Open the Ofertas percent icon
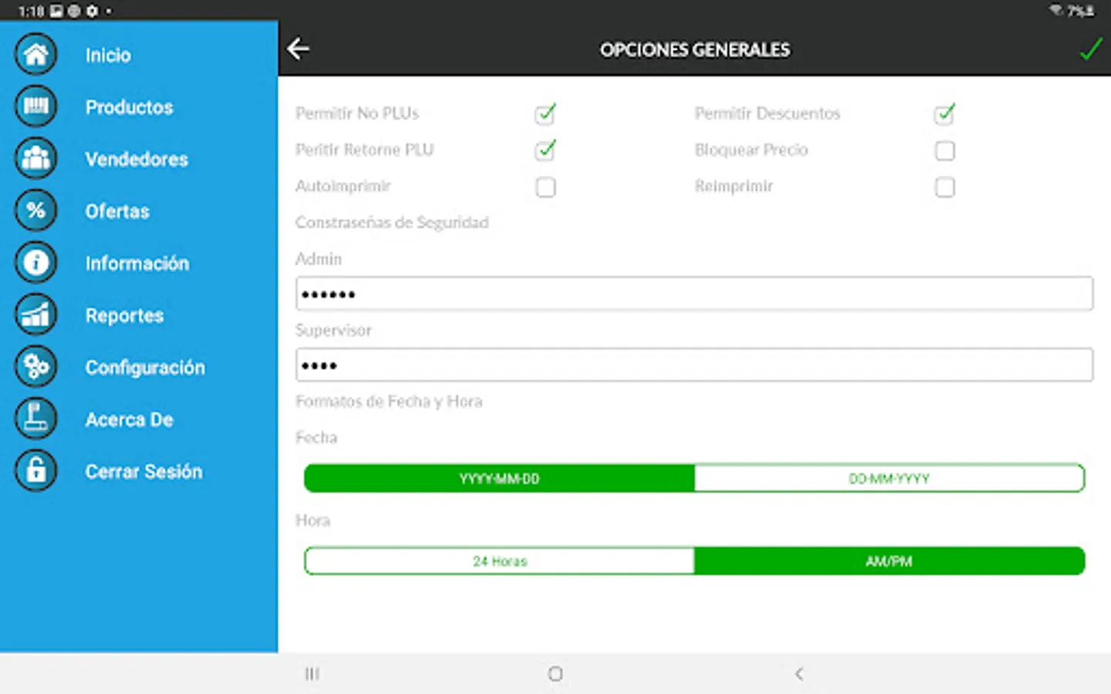Image resolution: width=1111 pixels, height=694 pixels. pos(35,211)
